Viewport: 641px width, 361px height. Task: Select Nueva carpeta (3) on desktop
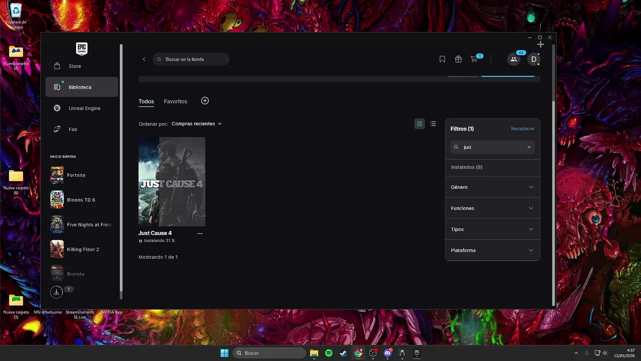(16, 306)
